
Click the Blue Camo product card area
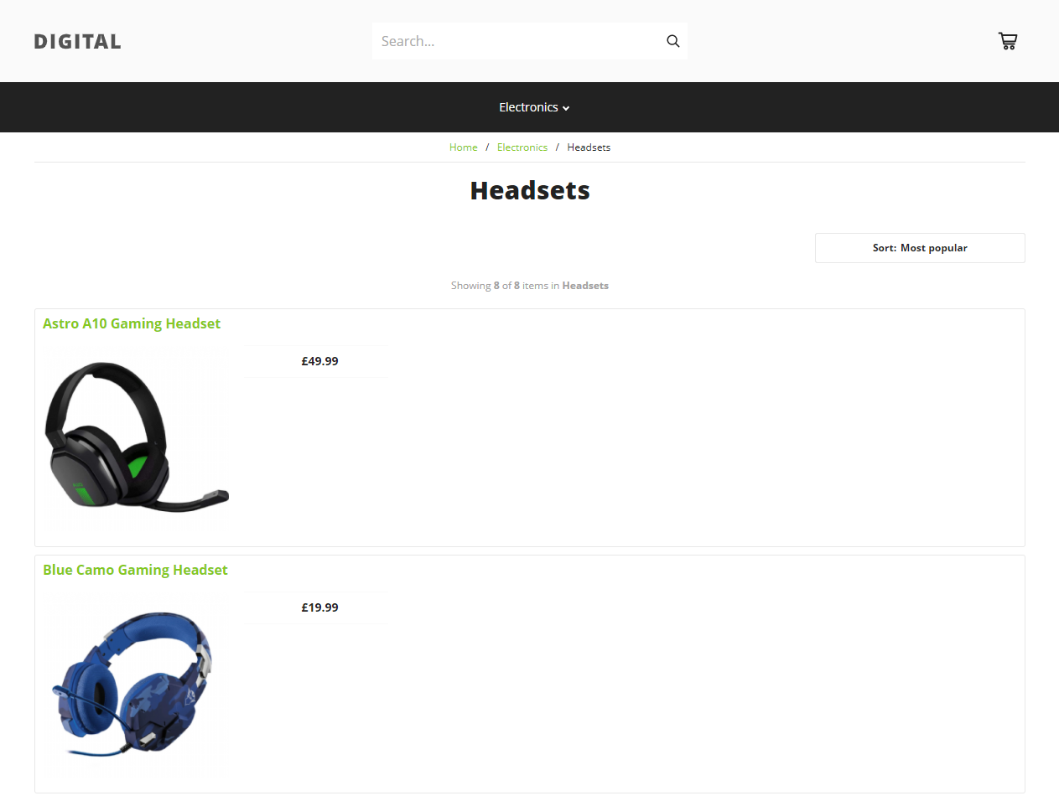click(x=530, y=674)
